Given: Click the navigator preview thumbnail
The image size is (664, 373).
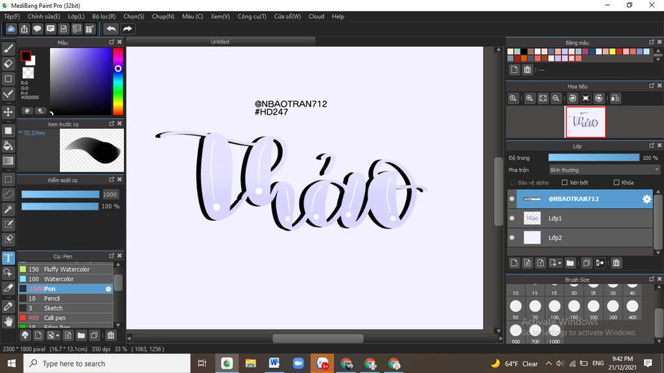Looking at the screenshot, I should pyautogui.click(x=586, y=122).
